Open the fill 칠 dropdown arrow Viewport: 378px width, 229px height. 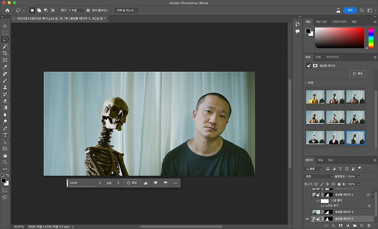click(x=359, y=184)
